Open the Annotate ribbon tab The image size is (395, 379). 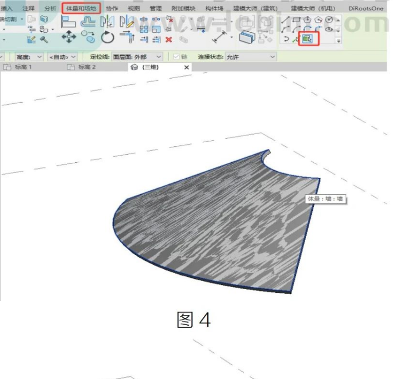pyautogui.click(x=28, y=9)
